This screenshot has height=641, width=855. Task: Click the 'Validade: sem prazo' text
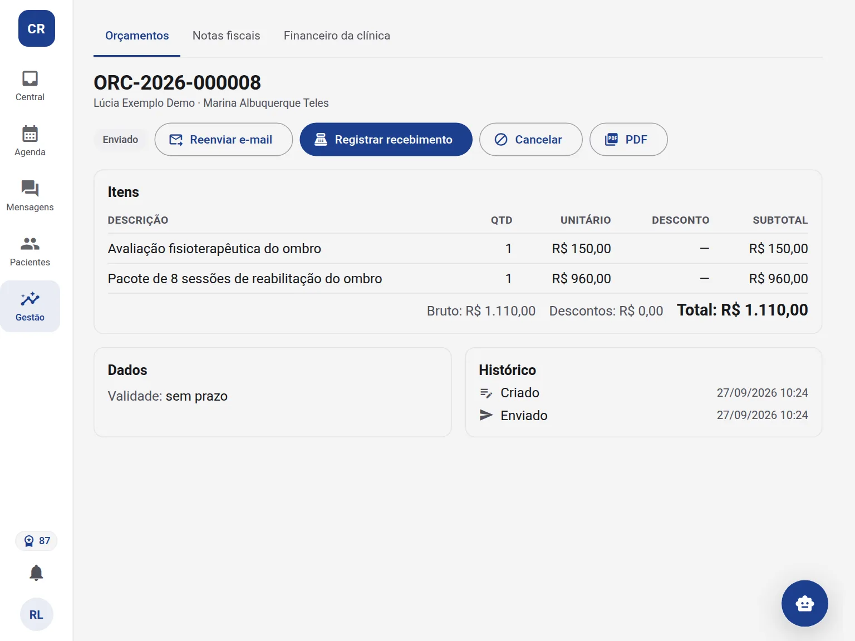coord(168,396)
